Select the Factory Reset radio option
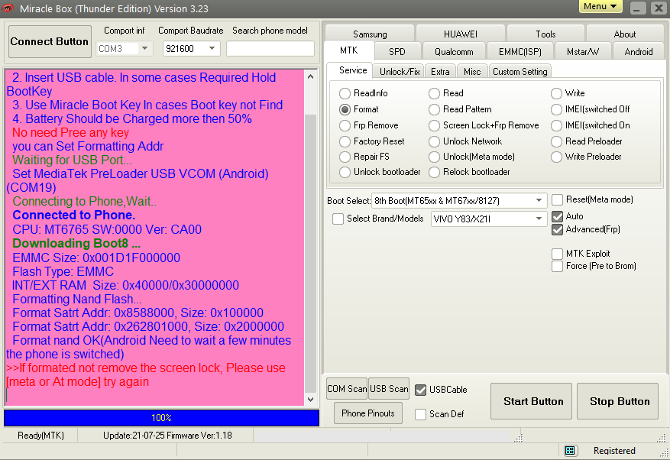This screenshot has height=460, width=670. click(345, 141)
